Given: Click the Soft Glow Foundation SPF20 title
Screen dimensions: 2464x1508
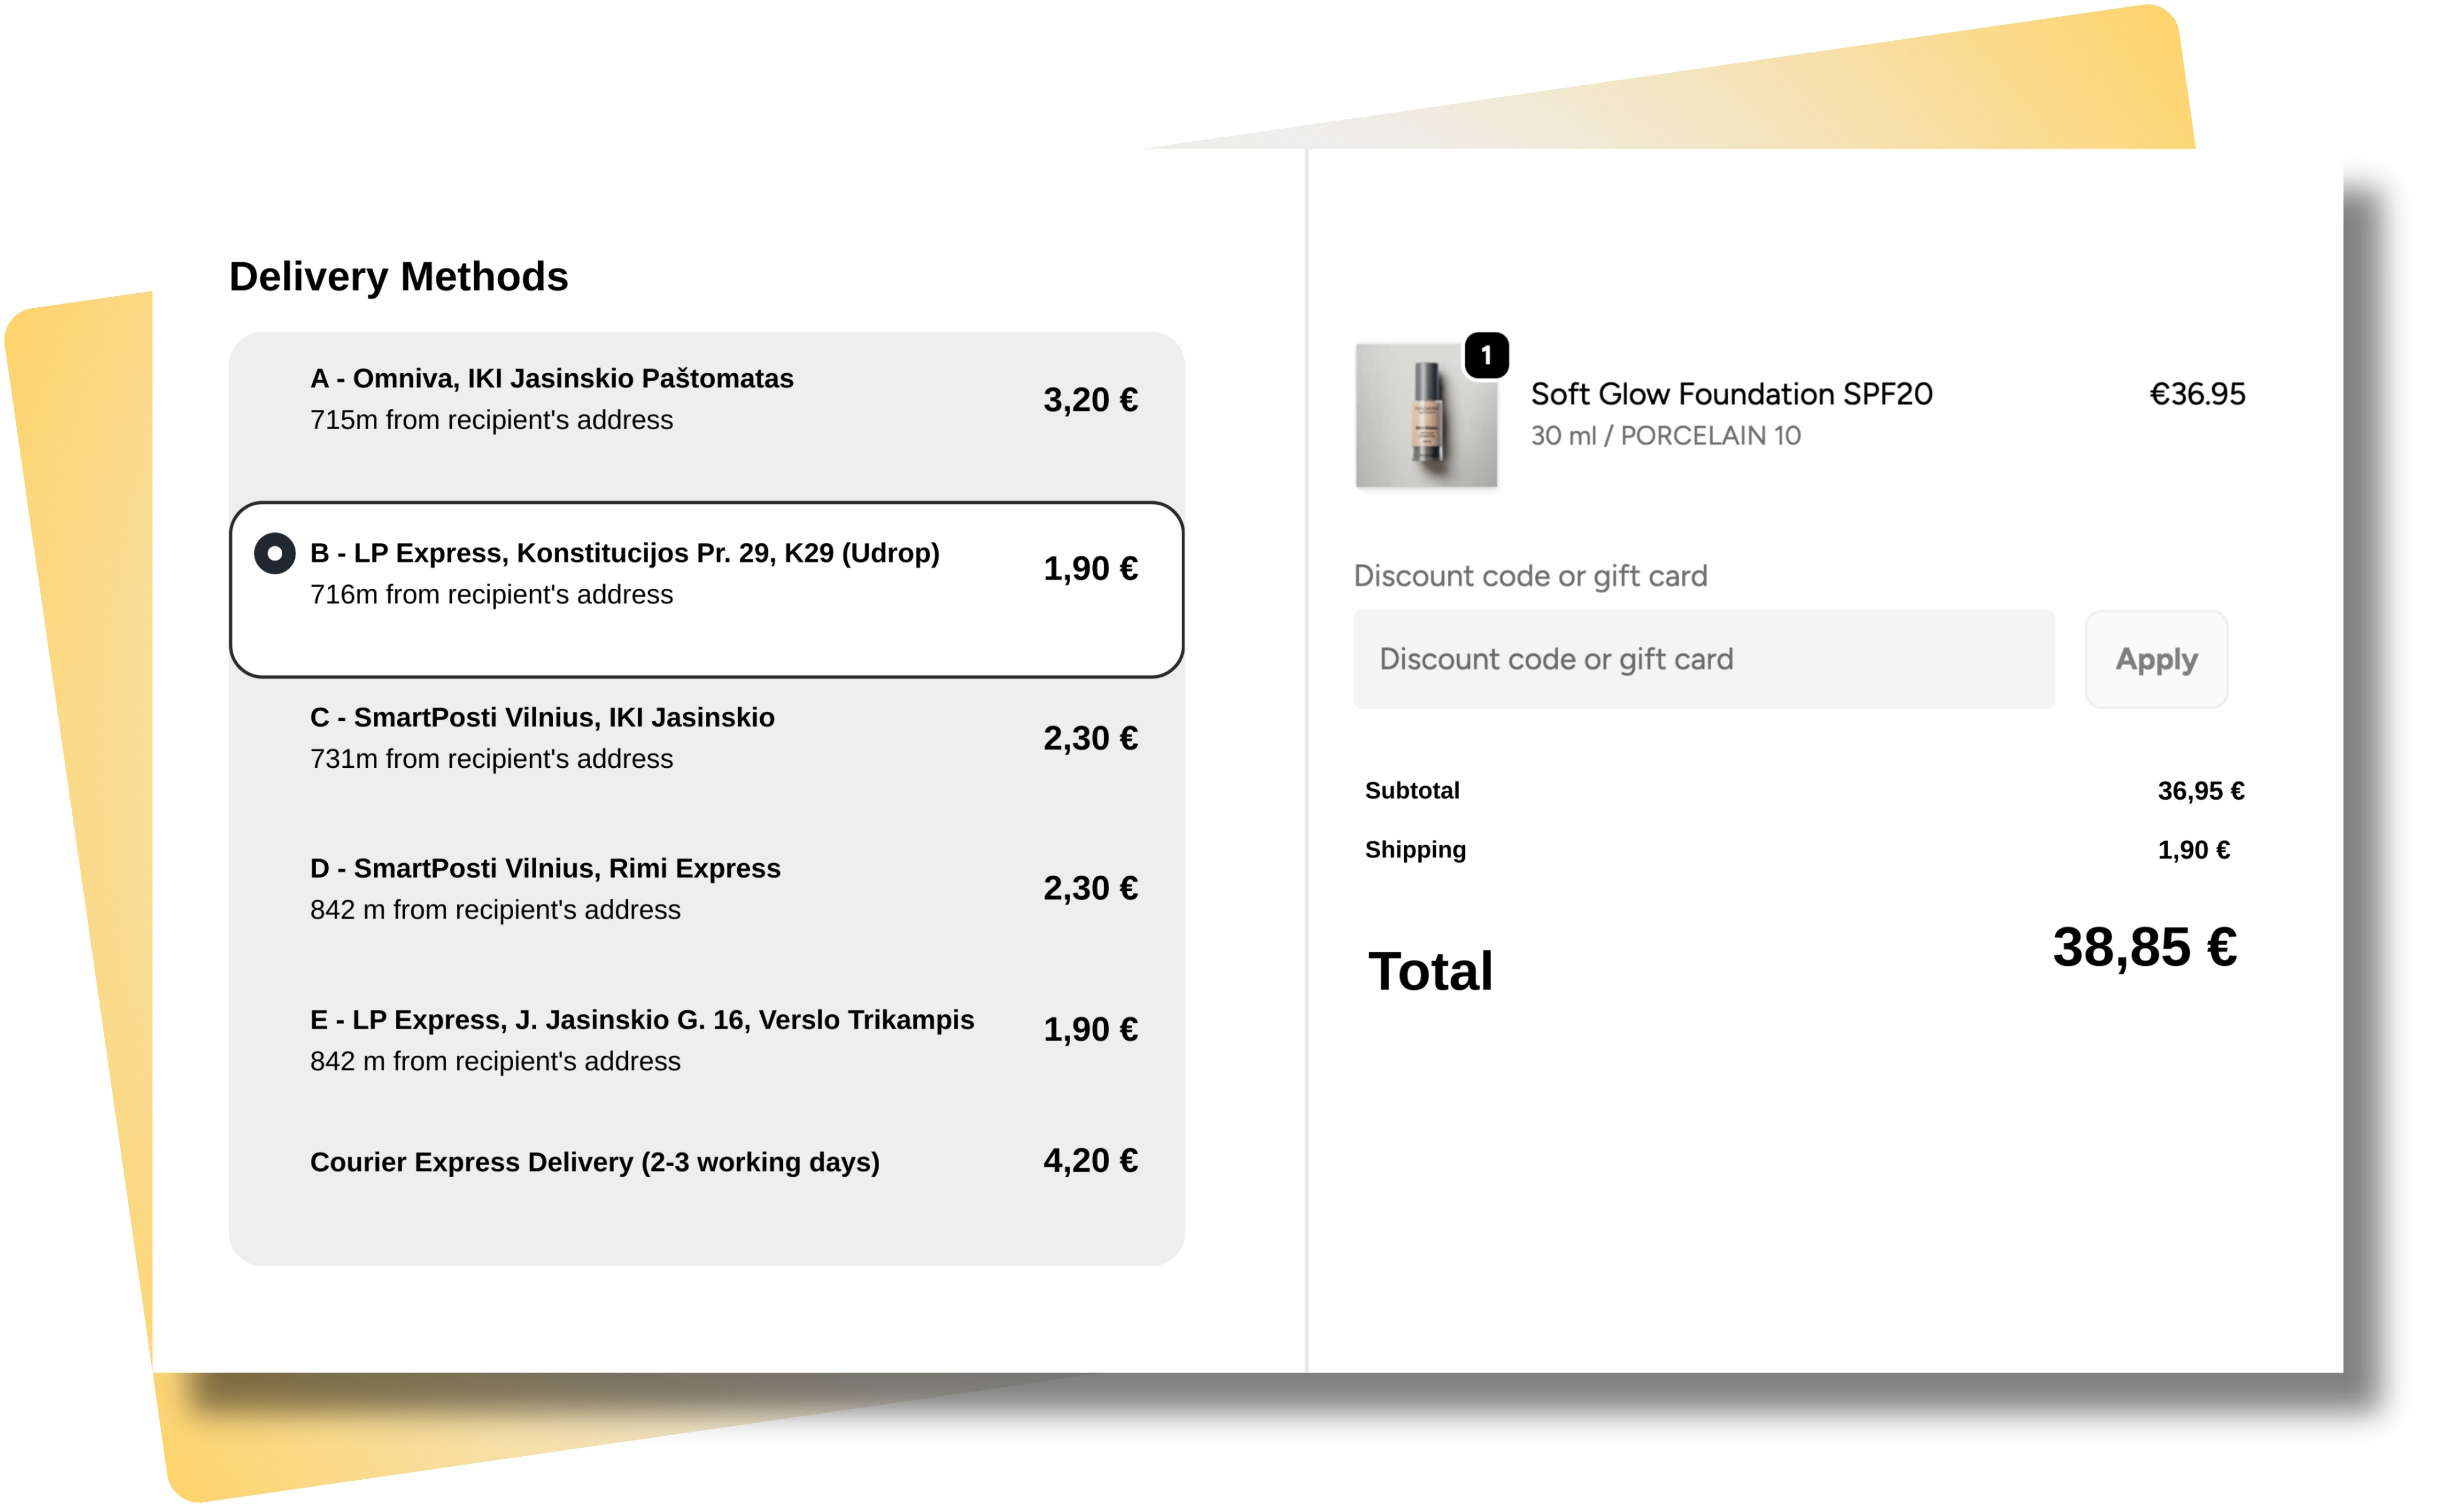Looking at the screenshot, I should [x=1731, y=394].
